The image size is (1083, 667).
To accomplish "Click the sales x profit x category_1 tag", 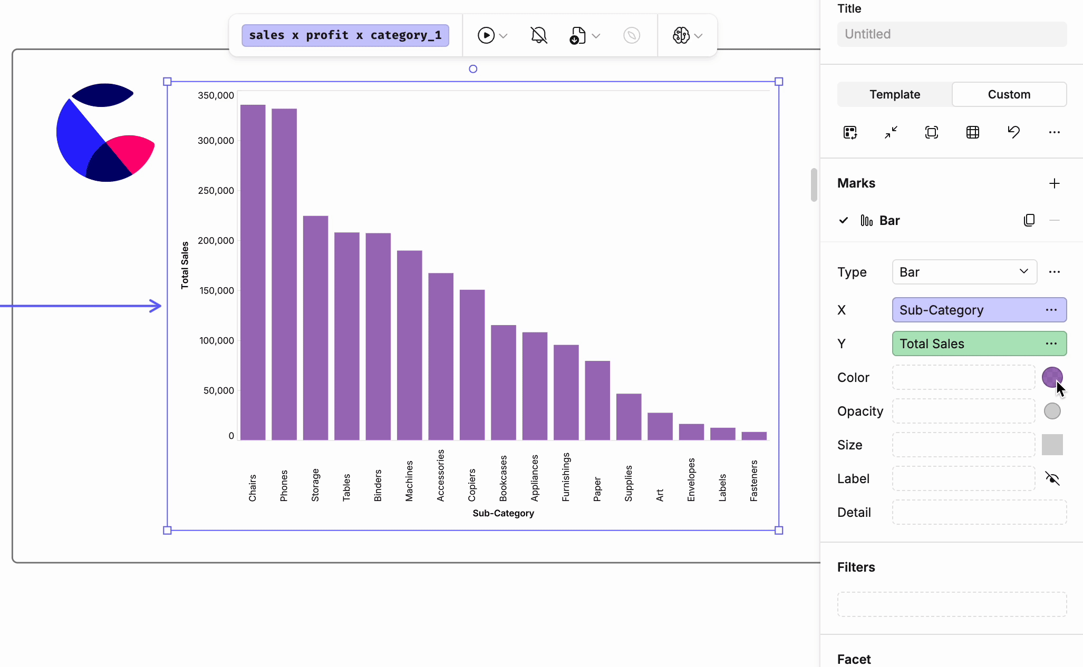I will coord(345,35).
